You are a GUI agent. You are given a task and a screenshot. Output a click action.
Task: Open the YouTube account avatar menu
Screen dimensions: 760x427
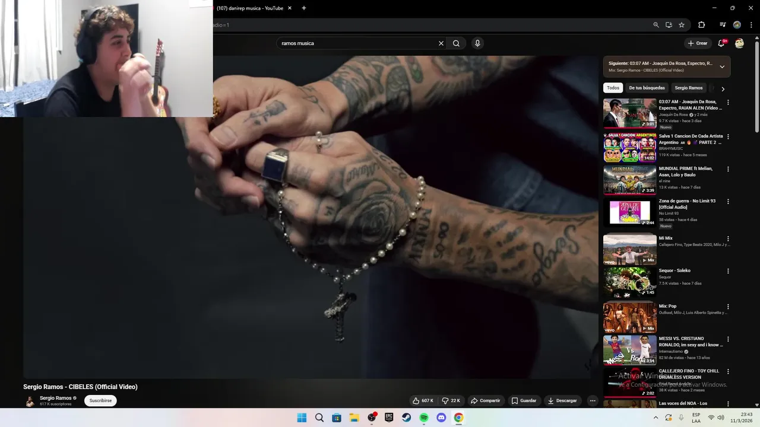pyautogui.click(x=739, y=43)
